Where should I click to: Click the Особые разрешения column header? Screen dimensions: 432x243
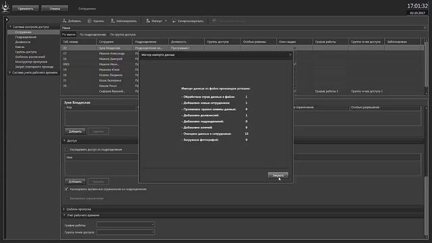385,107
